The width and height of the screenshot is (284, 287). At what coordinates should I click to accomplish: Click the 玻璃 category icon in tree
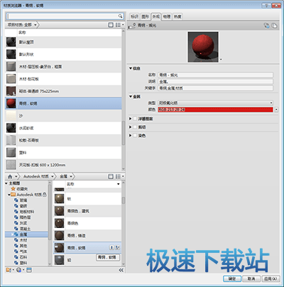click(x=16, y=200)
